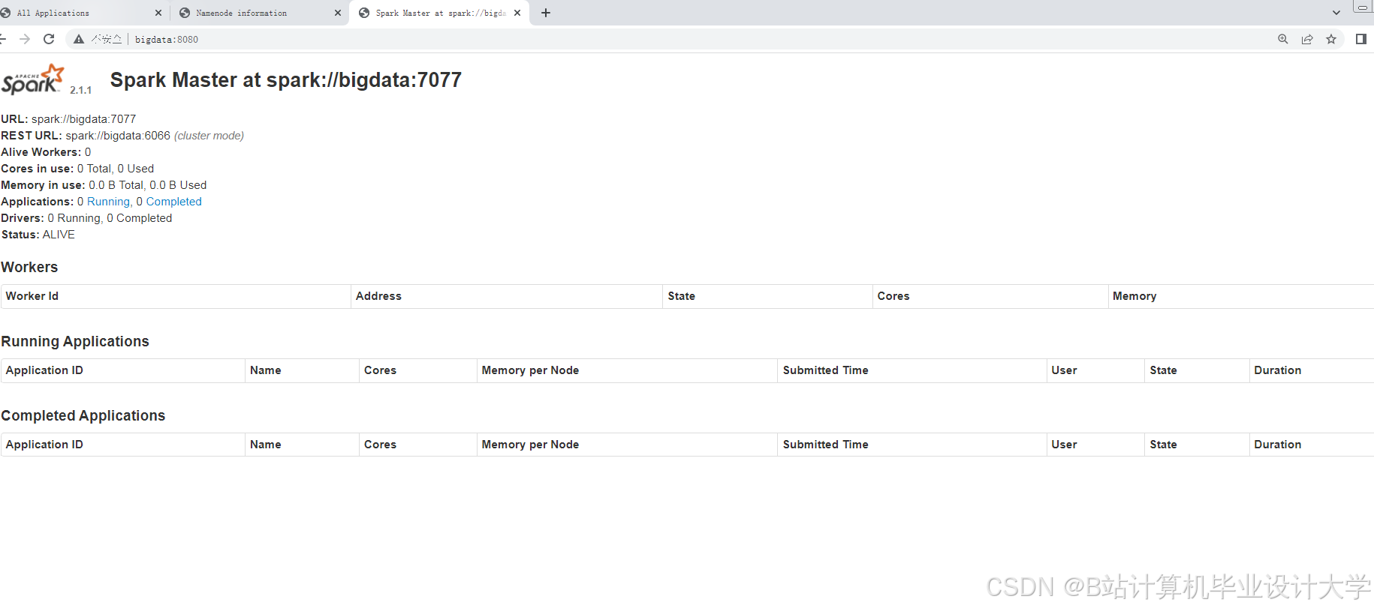Expand the tab search chevron
The height and width of the screenshot is (611, 1374).
1336,13
